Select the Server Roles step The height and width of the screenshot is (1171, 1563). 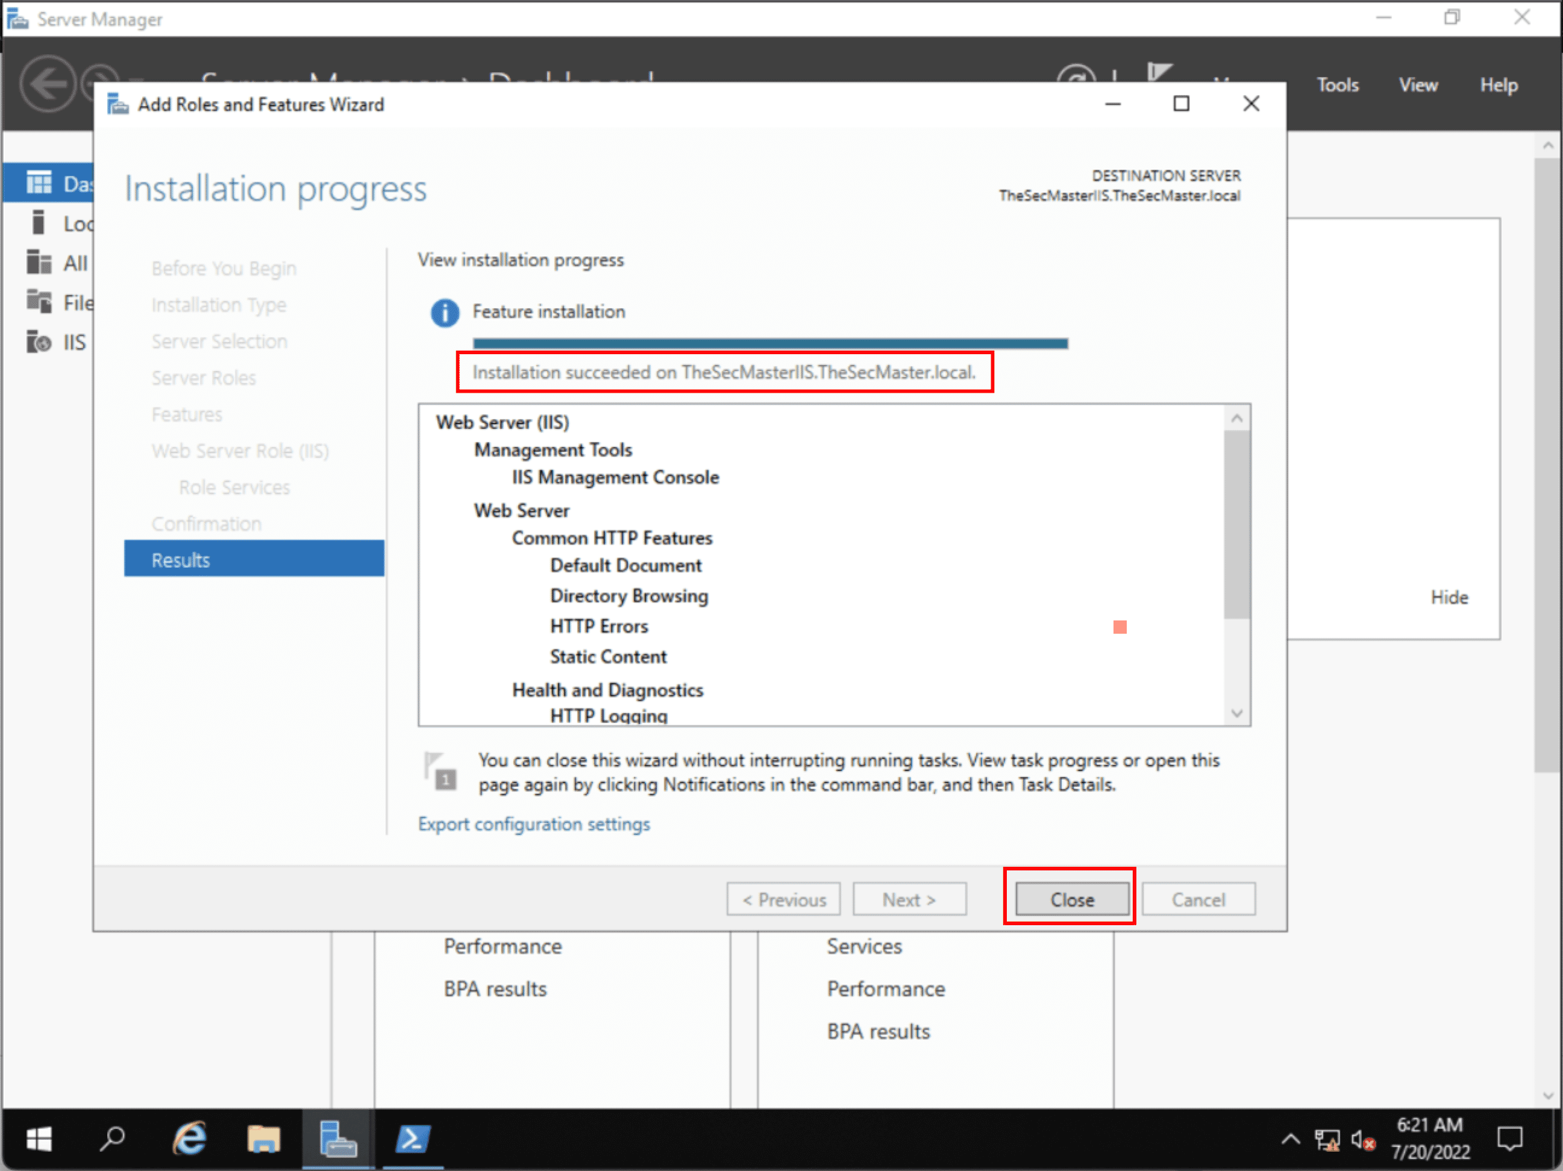click(x=204, y=378)
